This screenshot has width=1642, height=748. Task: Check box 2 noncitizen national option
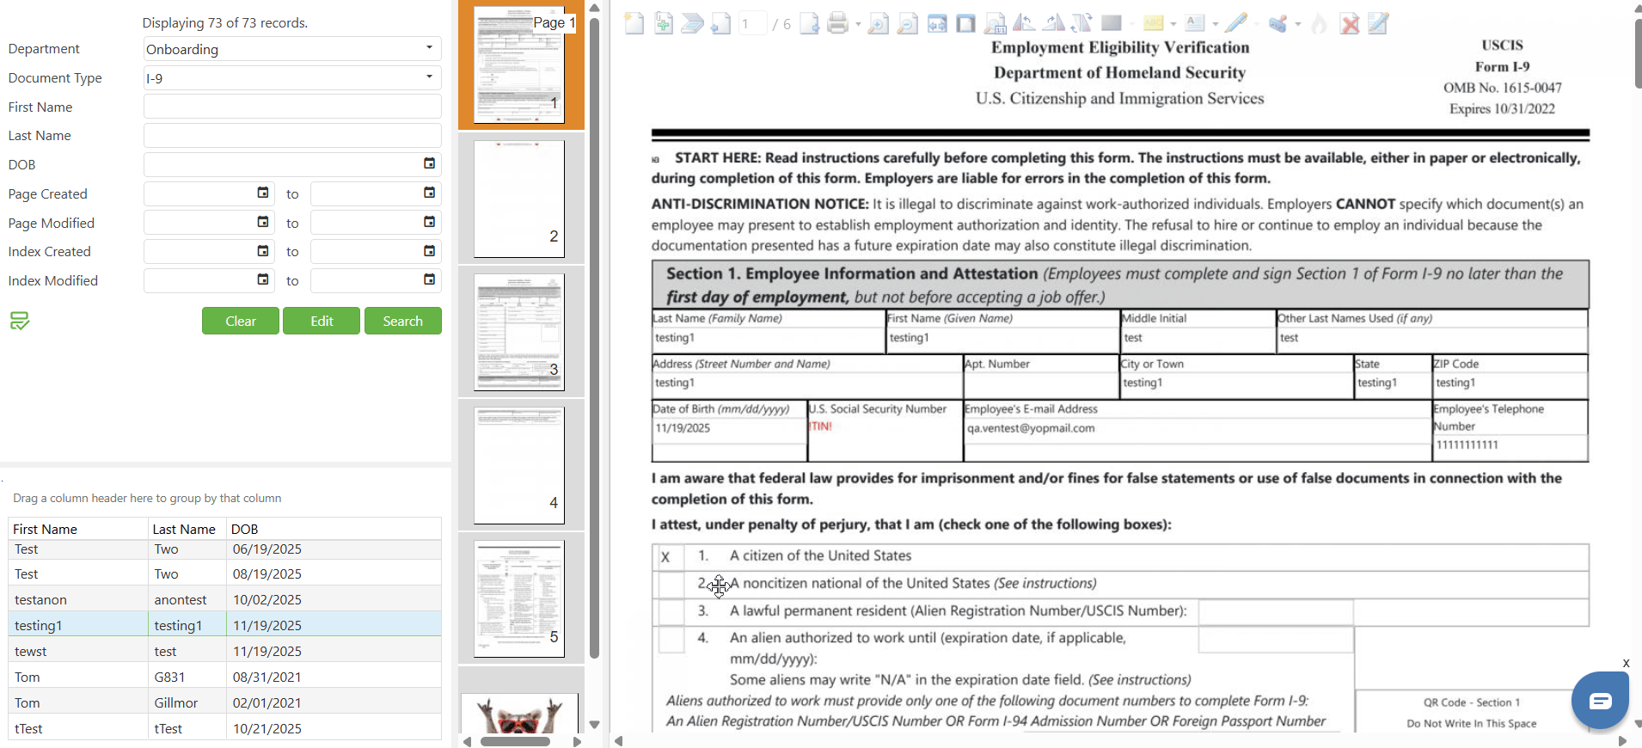pos(671,585)
